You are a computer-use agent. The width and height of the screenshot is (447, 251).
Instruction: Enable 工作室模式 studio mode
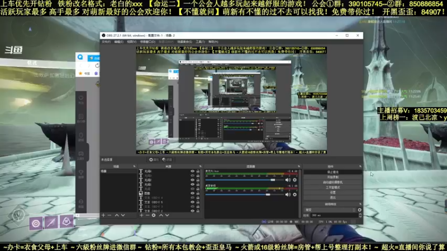pos(332,187)
